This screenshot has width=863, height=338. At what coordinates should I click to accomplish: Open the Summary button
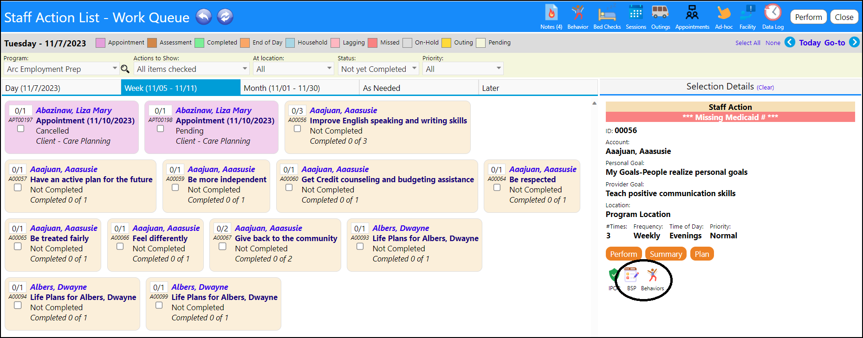pos(666,254)
